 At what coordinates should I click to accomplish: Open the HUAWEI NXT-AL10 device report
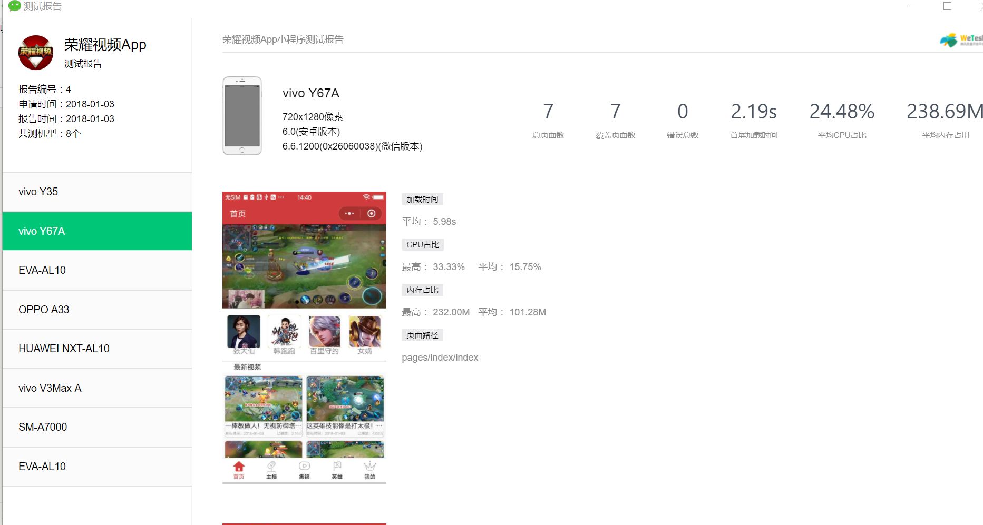tap(98, 349)
